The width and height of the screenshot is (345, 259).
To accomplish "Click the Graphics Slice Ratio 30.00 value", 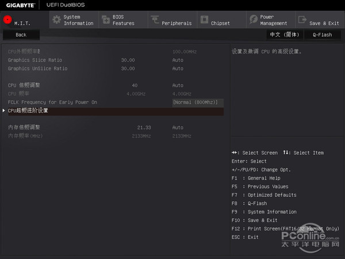I will click(x=128, y=60).
